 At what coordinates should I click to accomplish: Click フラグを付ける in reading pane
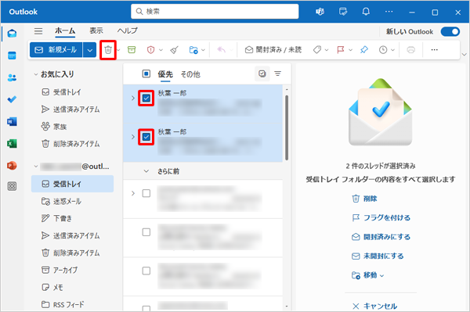click(381, 217)
